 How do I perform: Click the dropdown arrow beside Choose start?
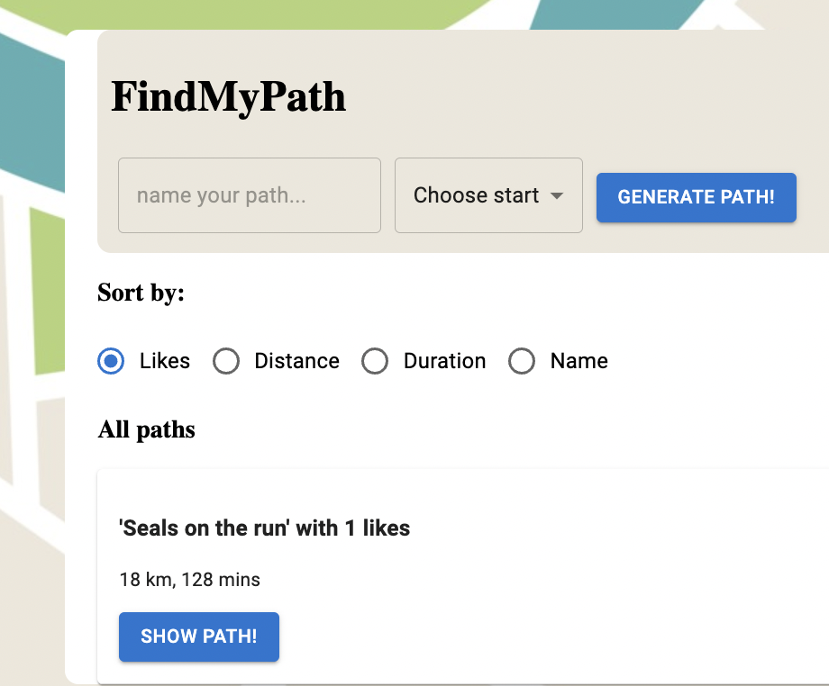(x=557, y=196)
